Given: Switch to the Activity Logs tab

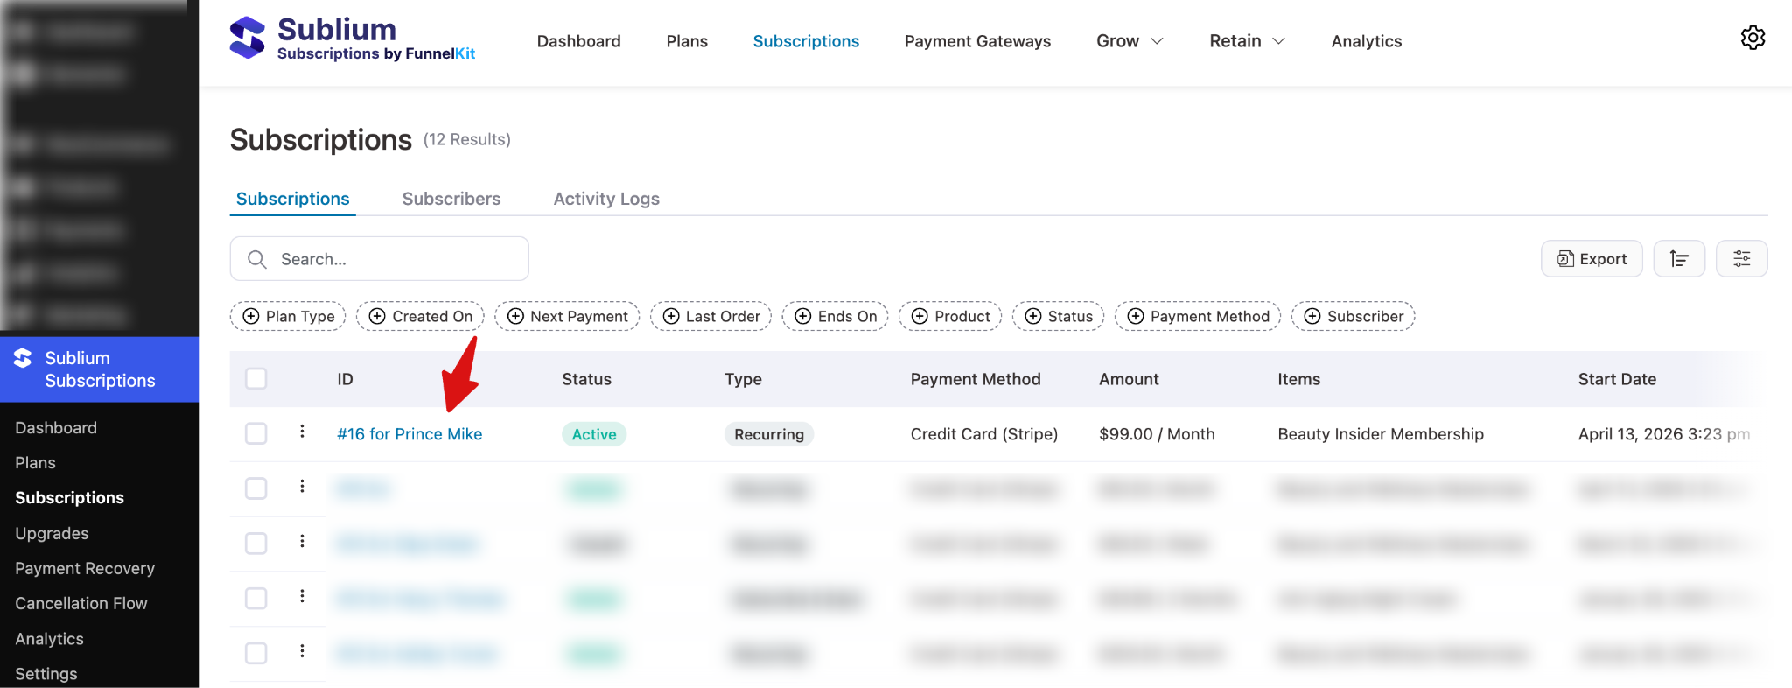Looking at the screenshot, I should 606,199.
